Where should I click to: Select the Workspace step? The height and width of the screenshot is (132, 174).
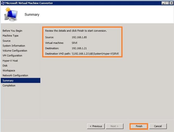click(x=9, y=71)
